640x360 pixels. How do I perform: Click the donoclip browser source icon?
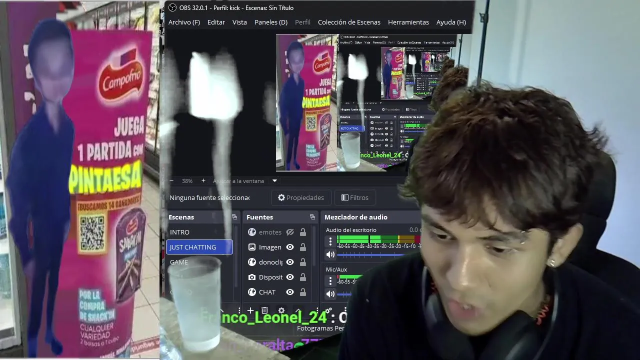[252, 262]
